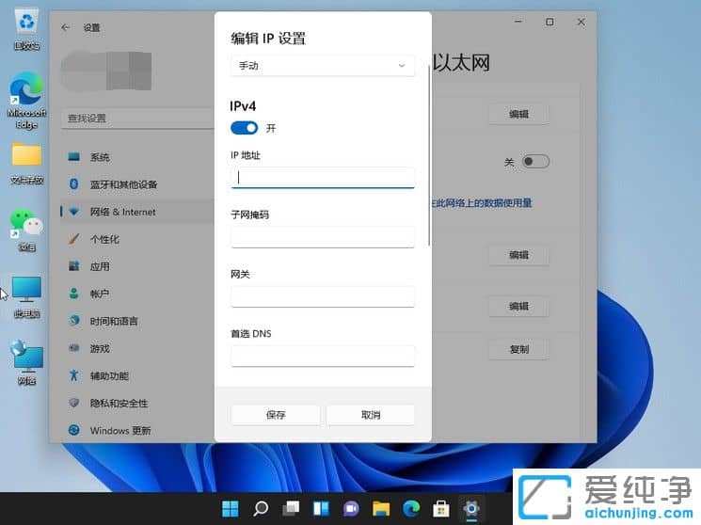
Task: Launch Edge from the taskbar
Action: [x=411, y=508]
